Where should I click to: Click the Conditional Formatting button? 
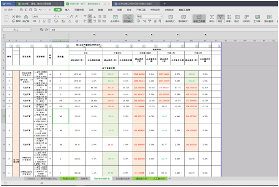[171, 18]
